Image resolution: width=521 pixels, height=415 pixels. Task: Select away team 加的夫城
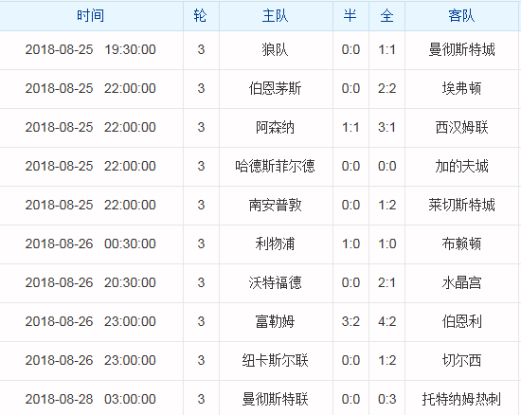click(x=461, y=167)
